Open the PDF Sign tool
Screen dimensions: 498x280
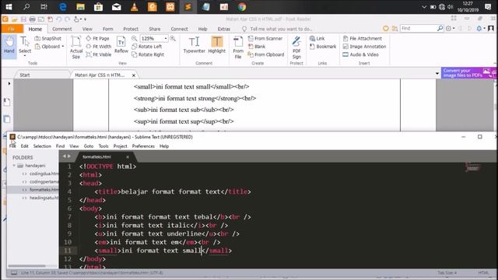296,47
